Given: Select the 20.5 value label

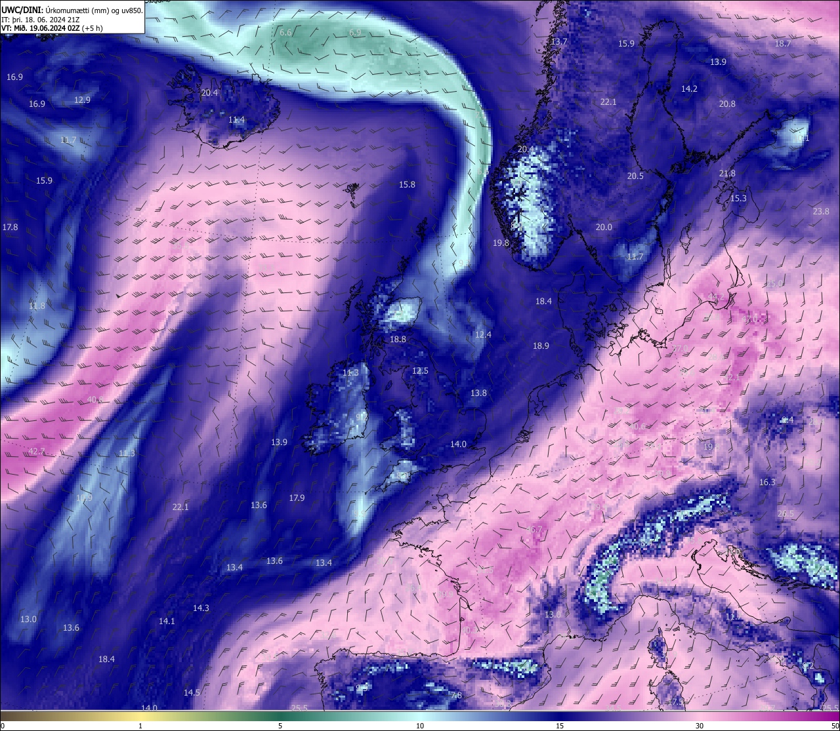Looking at the screenshot, I should [x=635, y=176].
